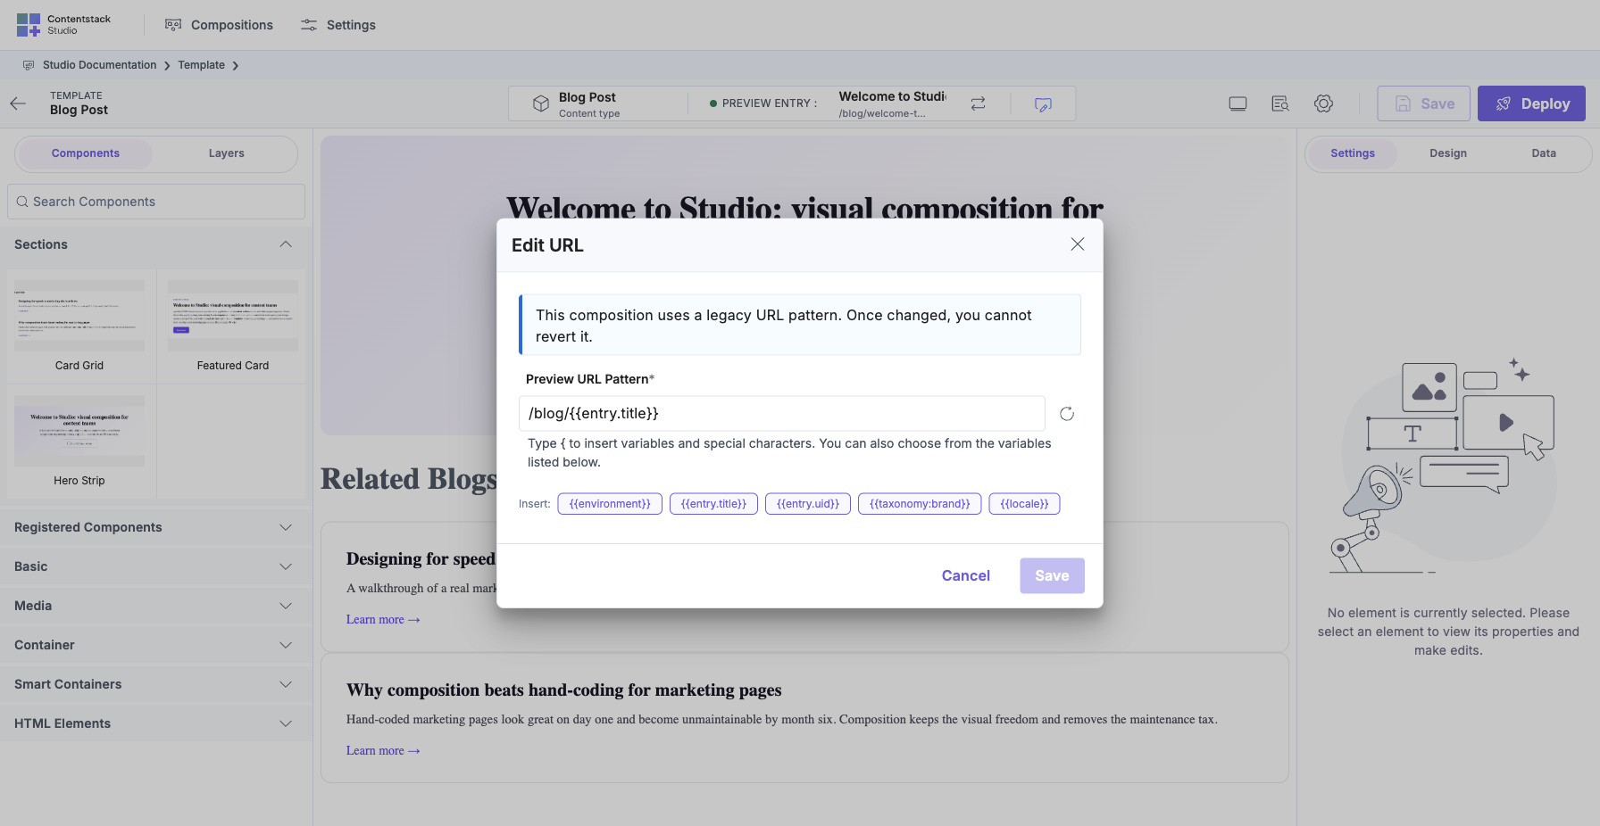Click the Preview URL Pattern input field
The height and width of the screenshot is (826, 1600).
tap(781, 414)
